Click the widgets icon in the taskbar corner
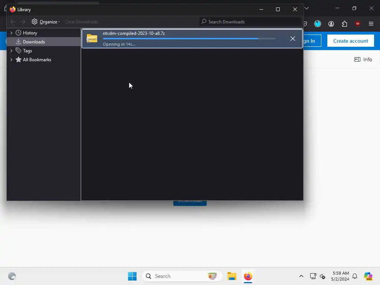This screenshot has width=380, height=285. coord(12,276)
